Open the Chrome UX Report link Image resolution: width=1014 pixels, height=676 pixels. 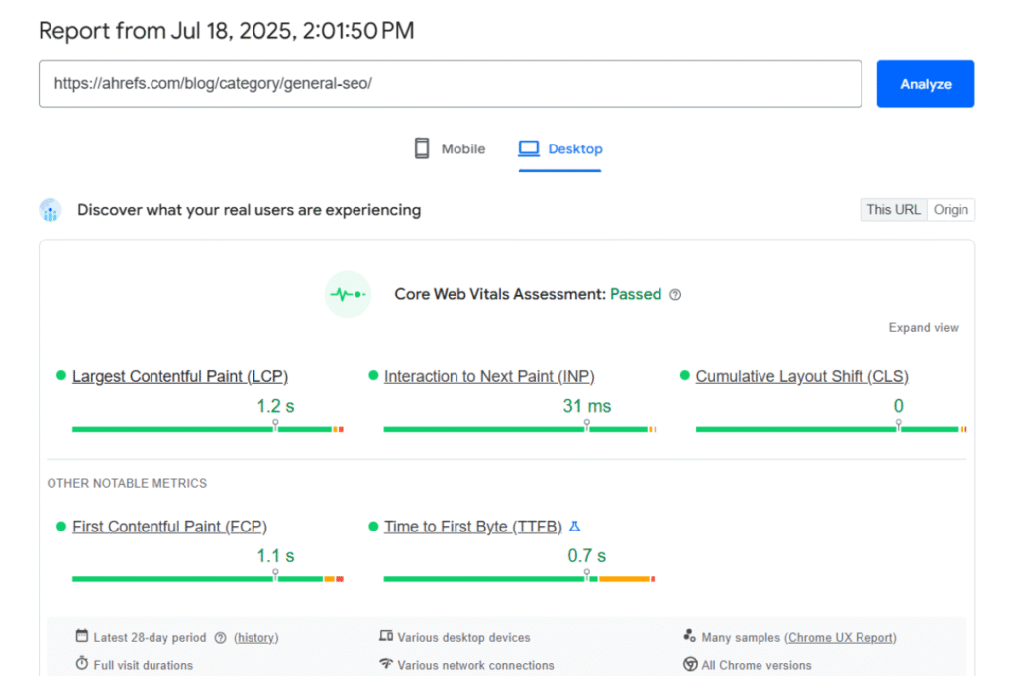[x=841, y=638]
